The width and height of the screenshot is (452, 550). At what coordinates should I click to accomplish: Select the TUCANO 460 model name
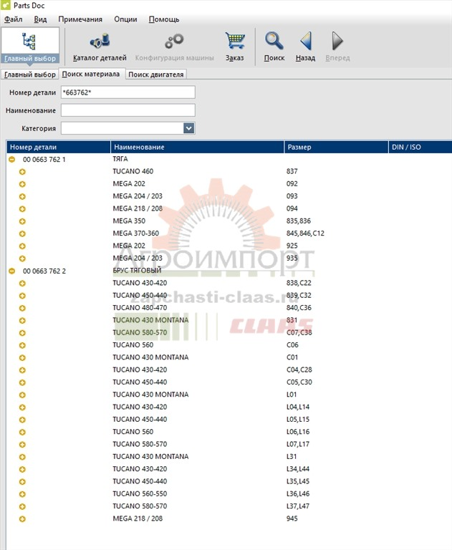click(133, 171)
